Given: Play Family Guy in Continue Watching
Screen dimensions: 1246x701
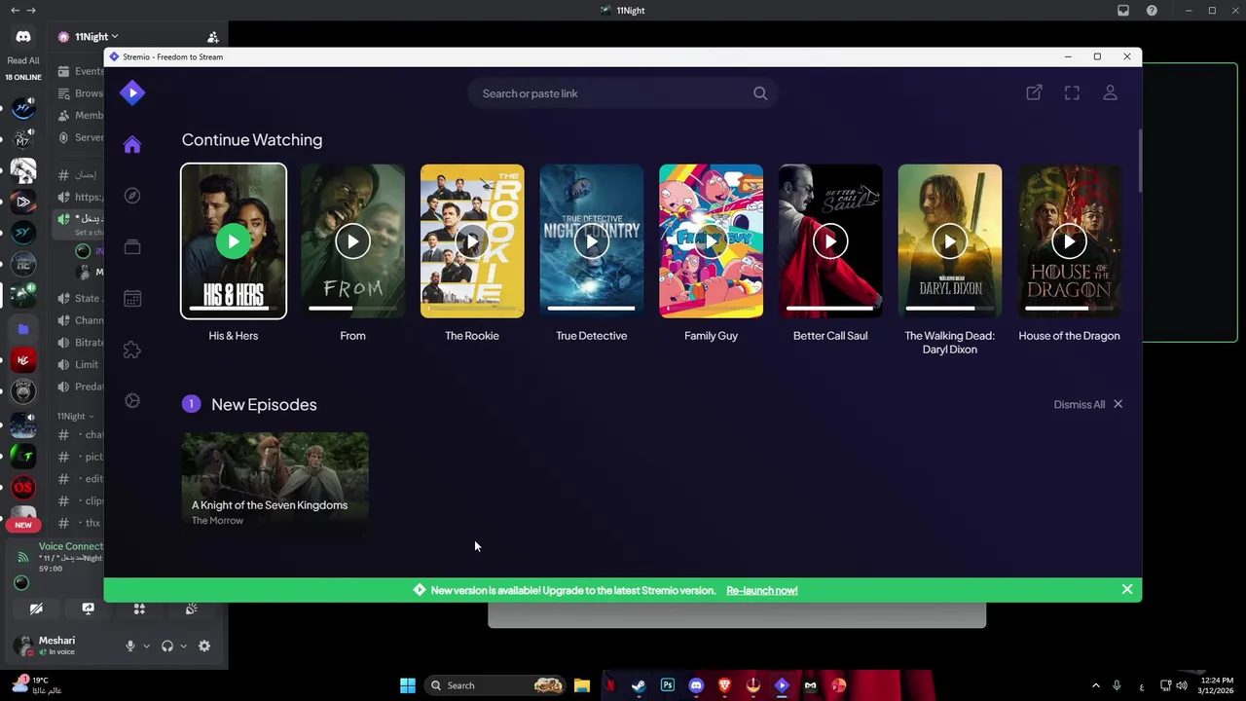Looking at the screenshot, I should [x=711, y=241].
